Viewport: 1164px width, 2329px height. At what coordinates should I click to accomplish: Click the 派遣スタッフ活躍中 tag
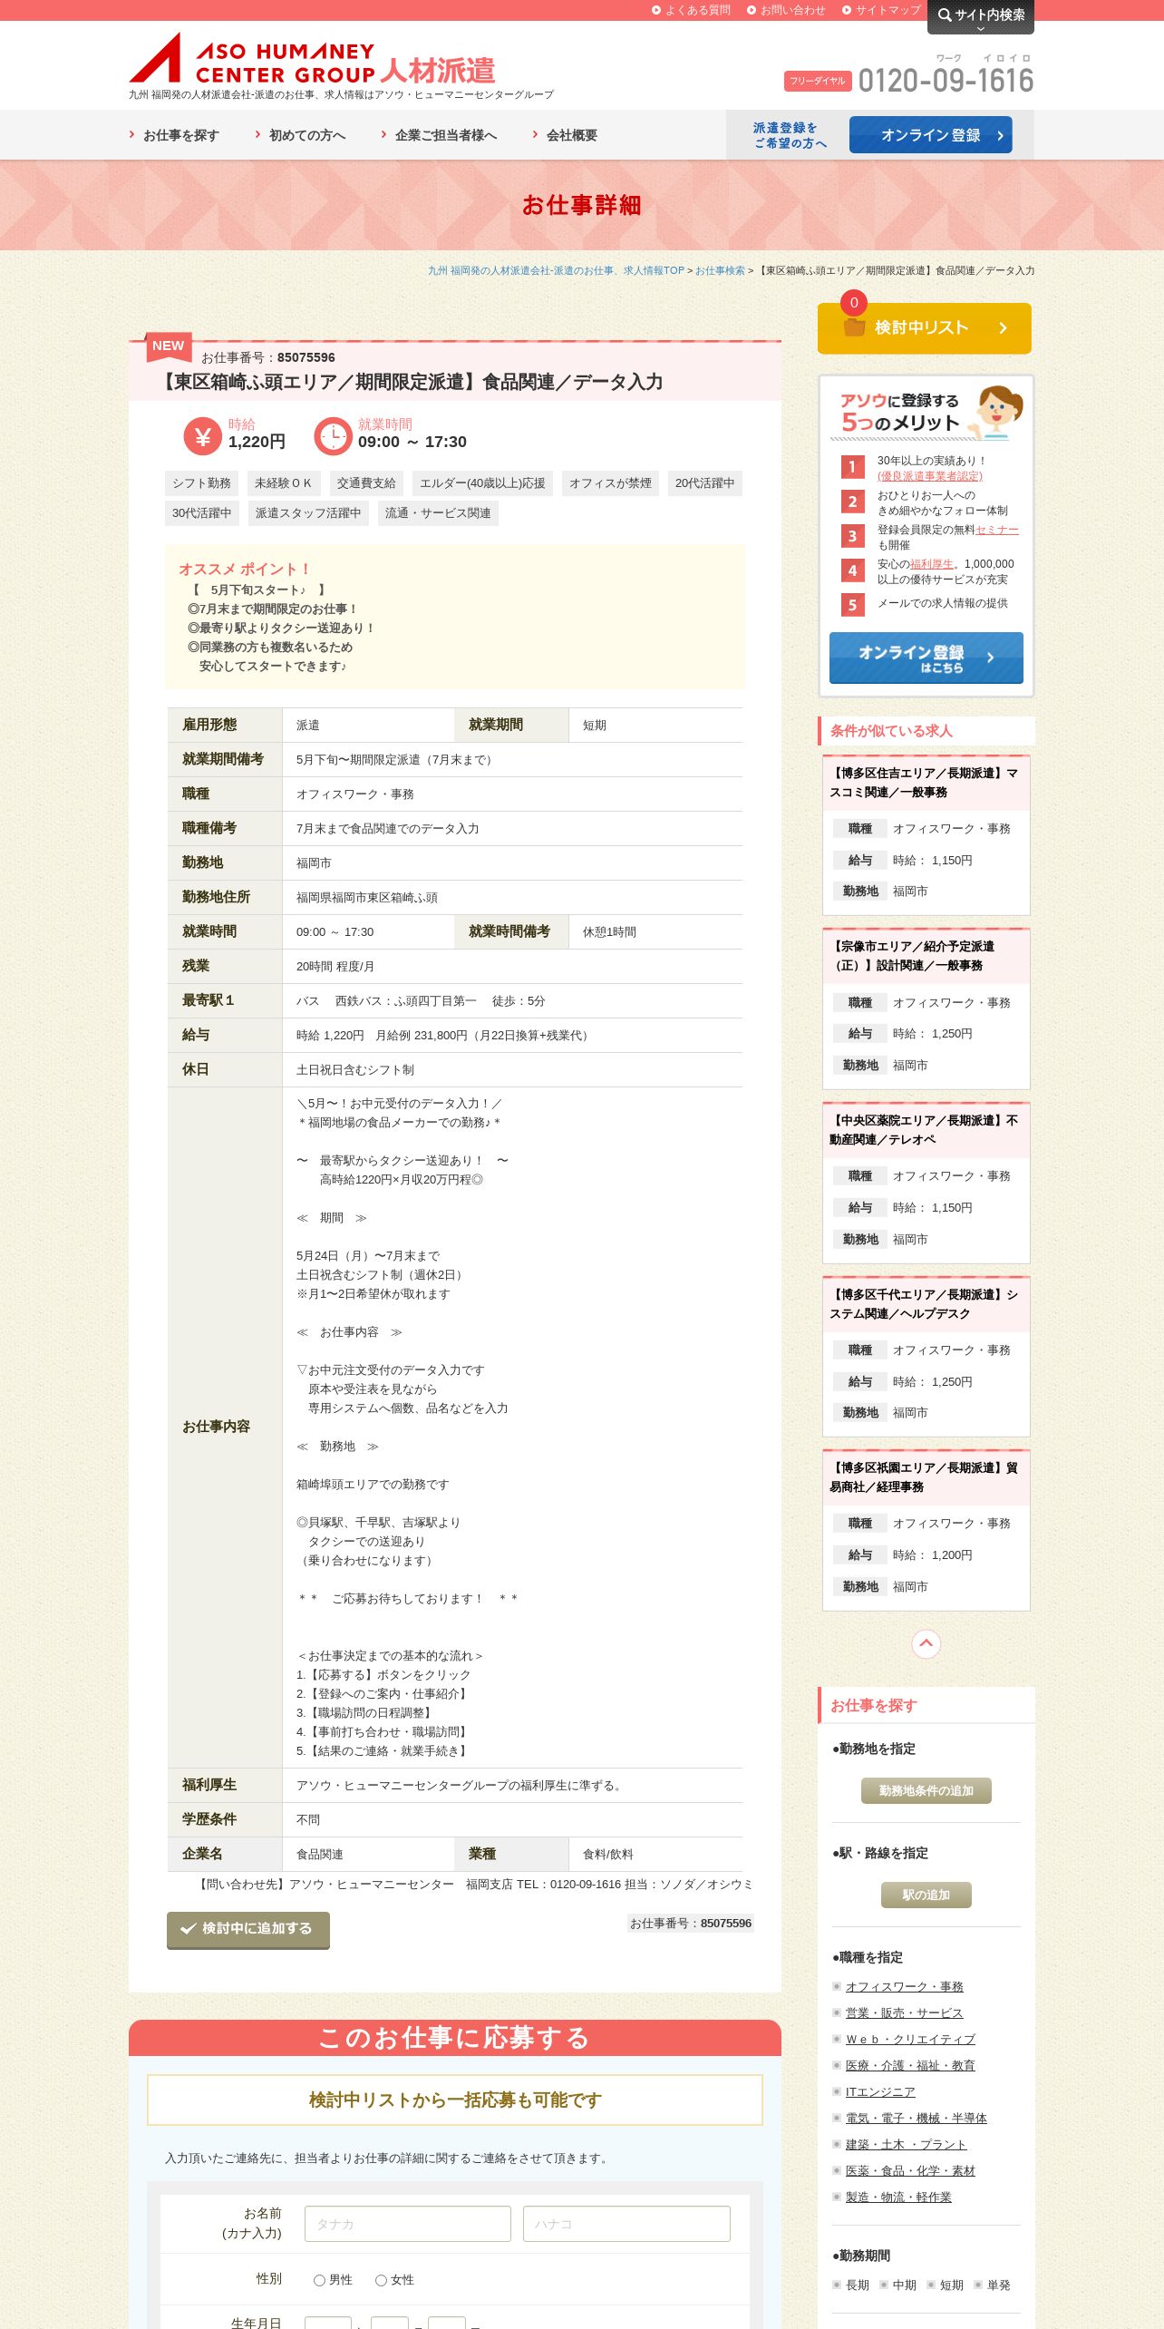tap(308, 513)
